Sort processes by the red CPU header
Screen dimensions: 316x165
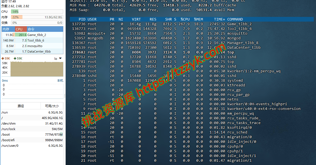pyautogui.click(x=19, y=29)
